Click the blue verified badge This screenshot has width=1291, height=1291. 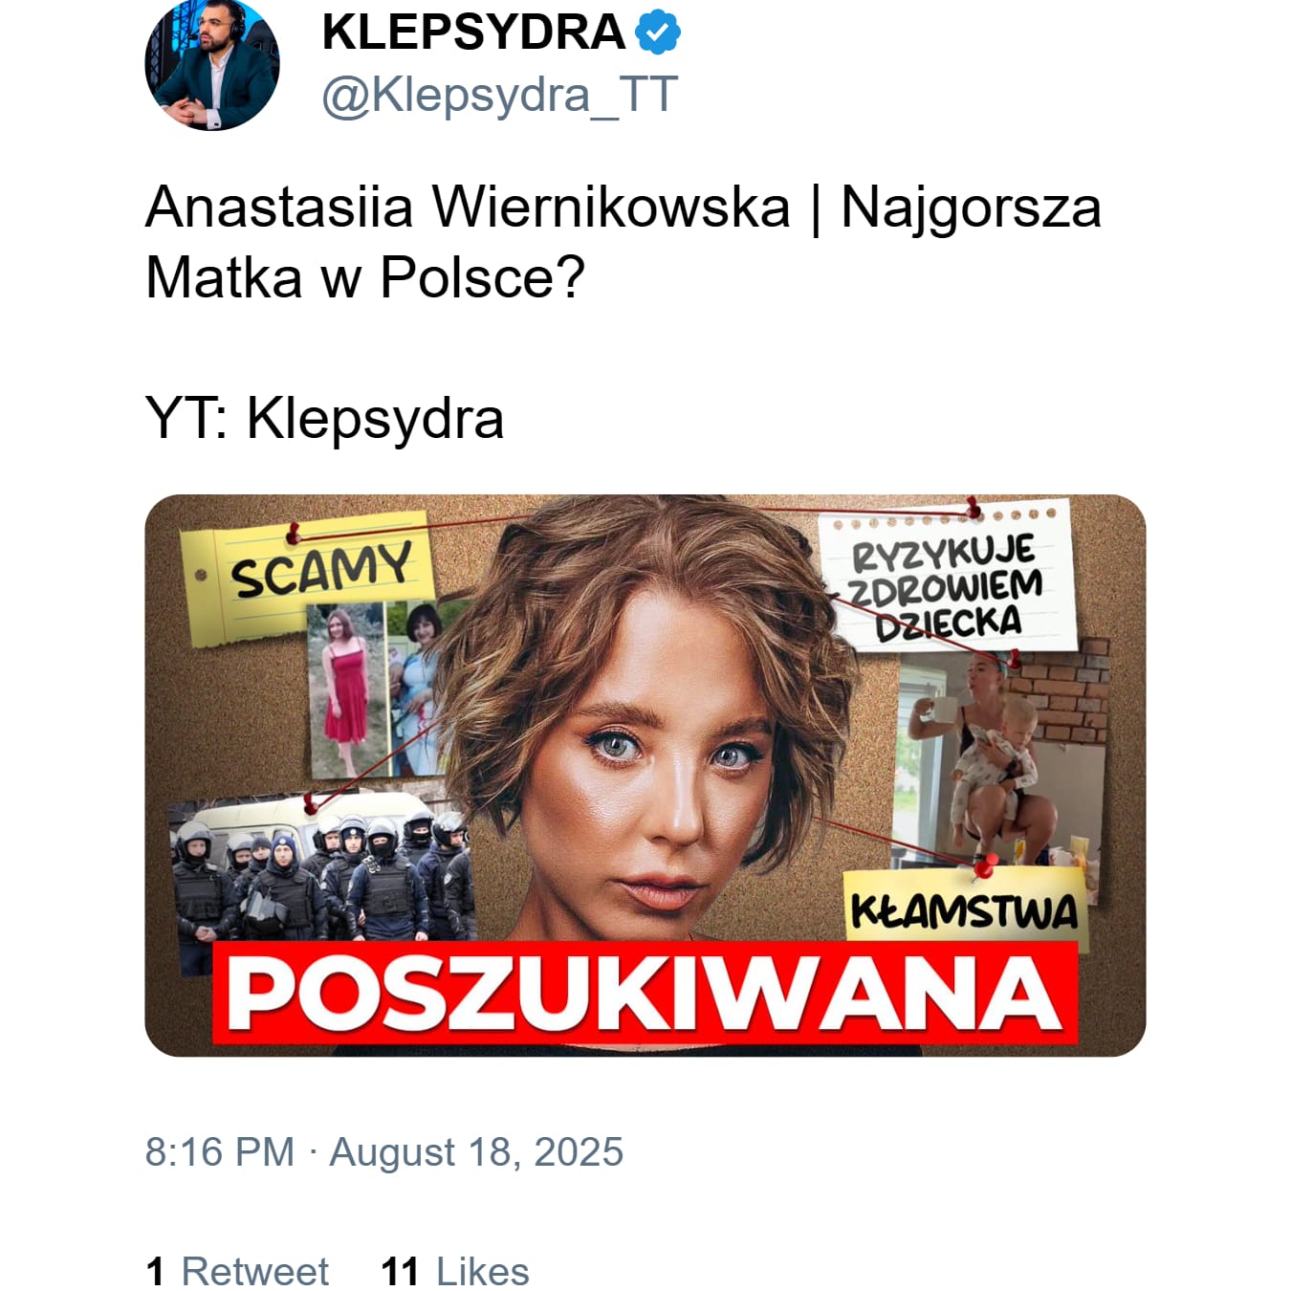(x=657, y=33)
